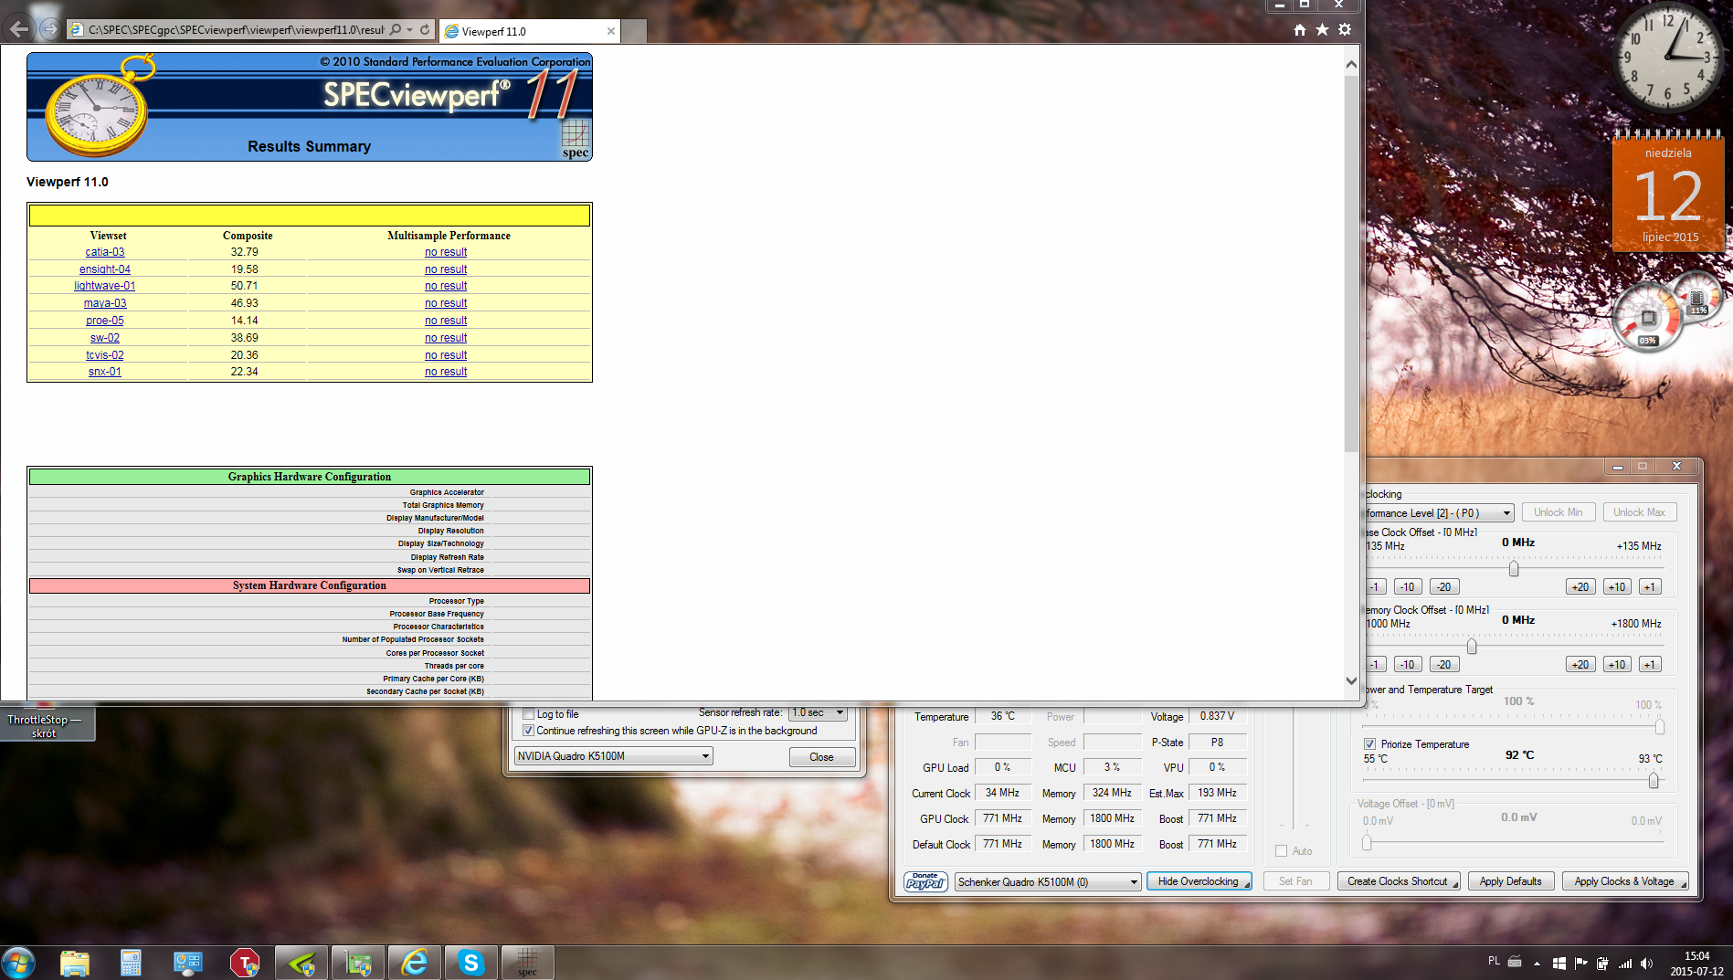Screen dimensions: 1733x980
Task: Click the power target slider handle
Action: click(1660, 727)
